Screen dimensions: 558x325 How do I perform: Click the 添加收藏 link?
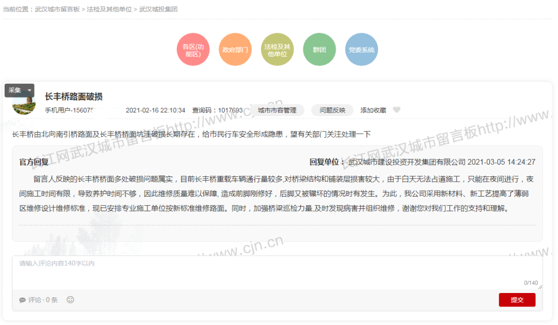point(373,110)
